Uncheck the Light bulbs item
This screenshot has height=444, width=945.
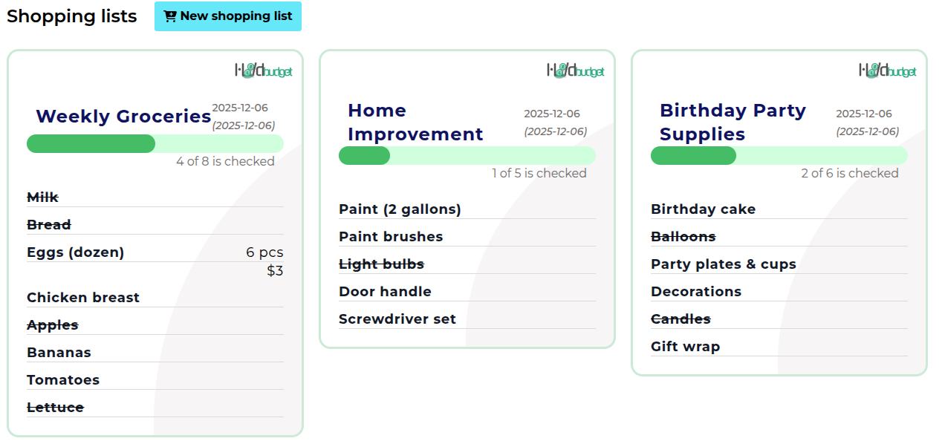380,264
